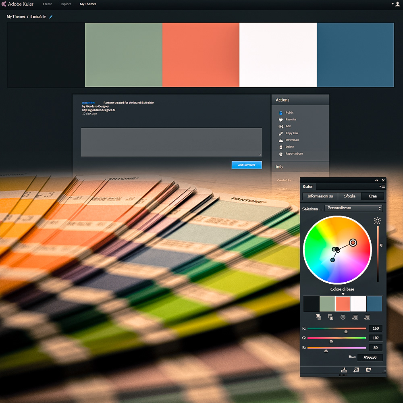Select the blue swatch in Kuler panel
403x403 pixels.
(374, 304)
